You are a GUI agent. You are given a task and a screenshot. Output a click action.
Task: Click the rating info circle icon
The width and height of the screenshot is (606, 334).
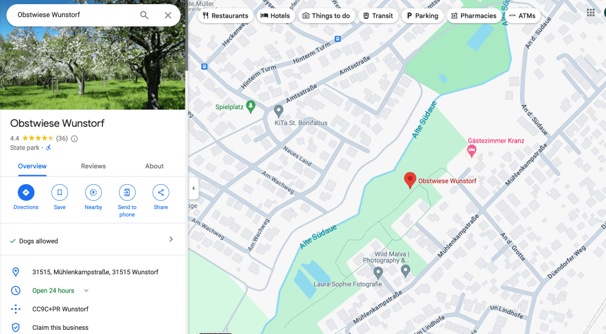coord(74,139)
